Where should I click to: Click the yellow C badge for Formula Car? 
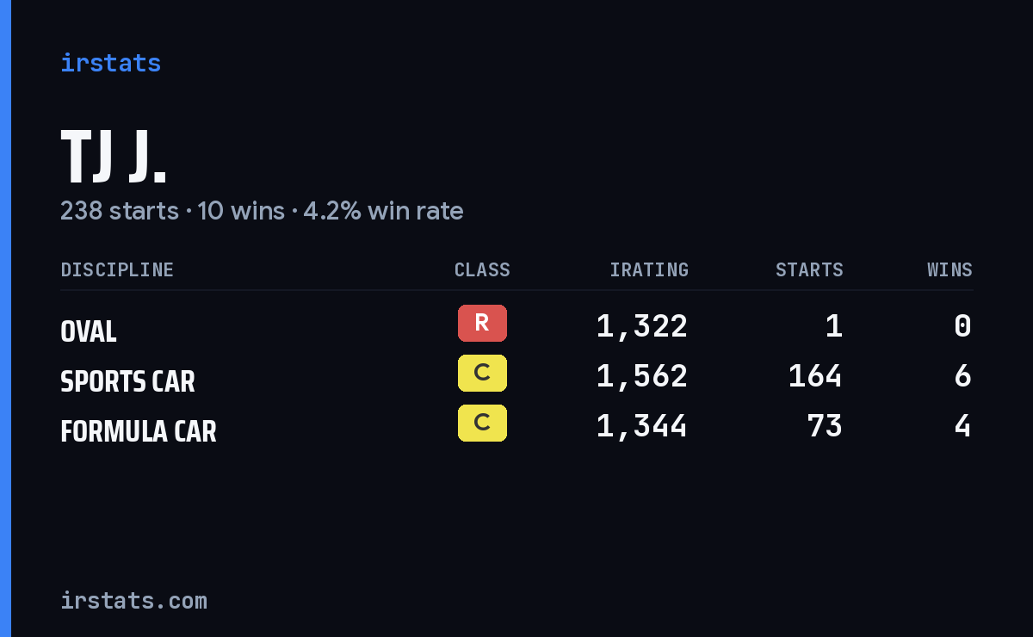pos(482,424)
